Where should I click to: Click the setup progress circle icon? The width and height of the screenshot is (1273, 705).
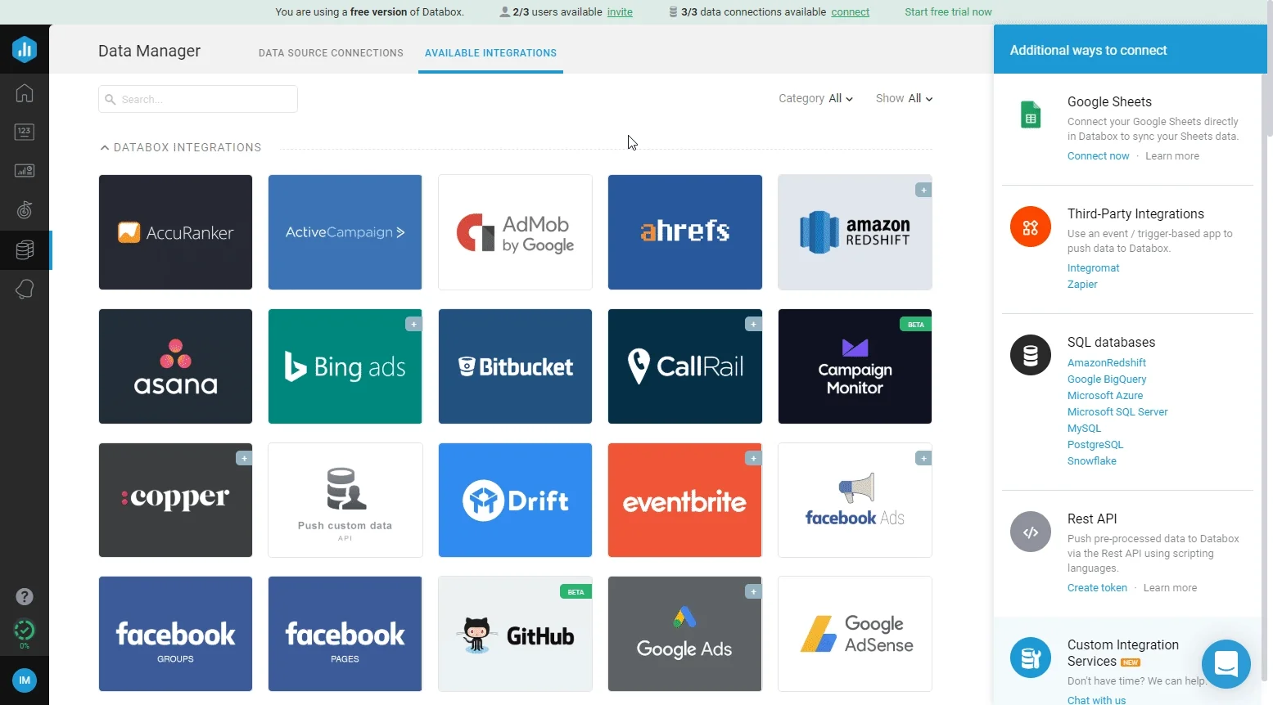click(25, 631)
